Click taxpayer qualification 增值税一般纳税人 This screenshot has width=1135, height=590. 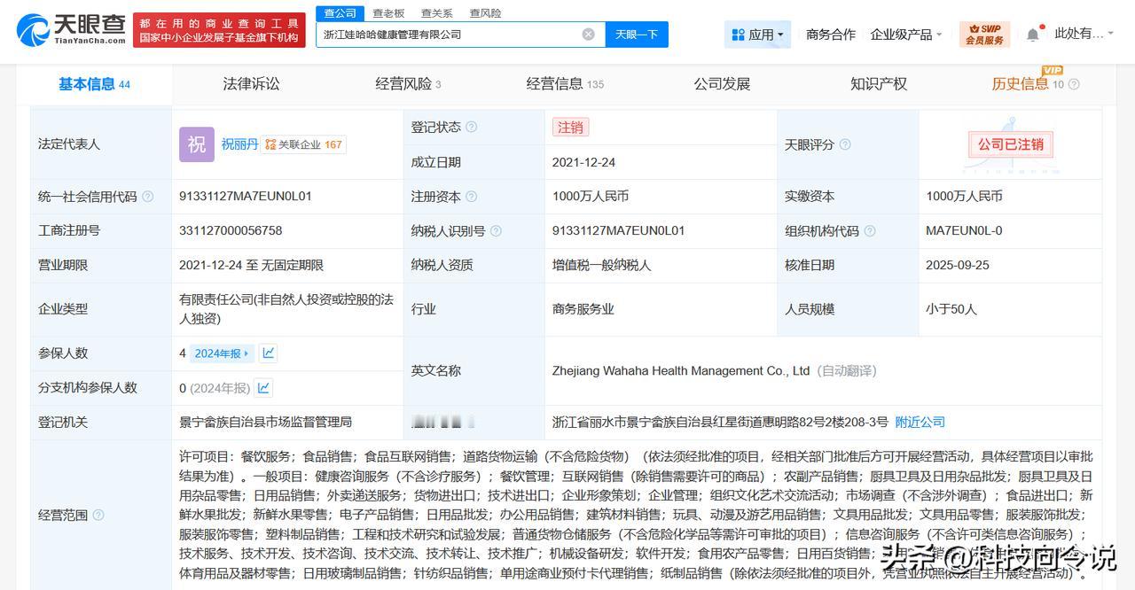click(601, 265)
